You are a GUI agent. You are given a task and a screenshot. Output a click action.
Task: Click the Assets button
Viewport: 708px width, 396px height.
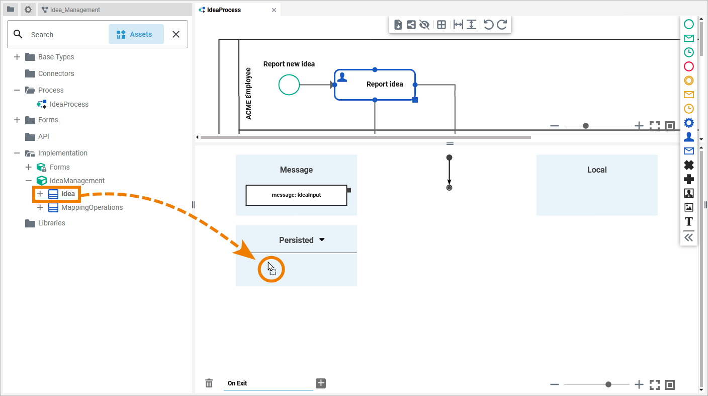pyautogui.click(x=136, y=34)
